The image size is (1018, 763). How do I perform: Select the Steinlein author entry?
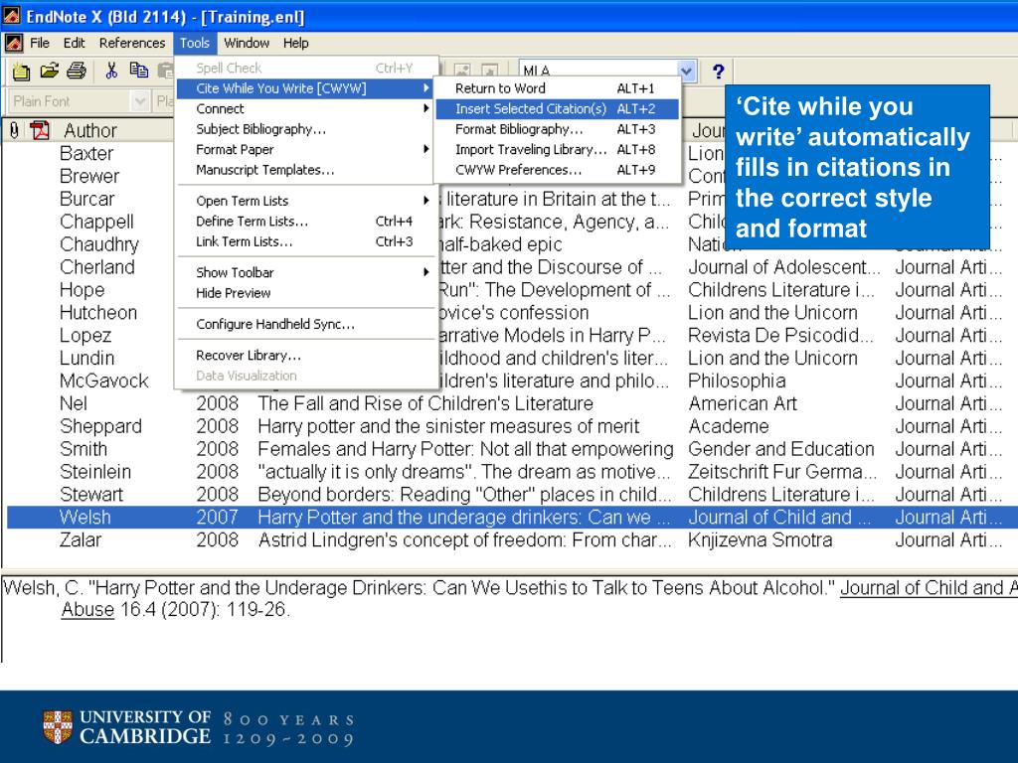tap(95, 471)
